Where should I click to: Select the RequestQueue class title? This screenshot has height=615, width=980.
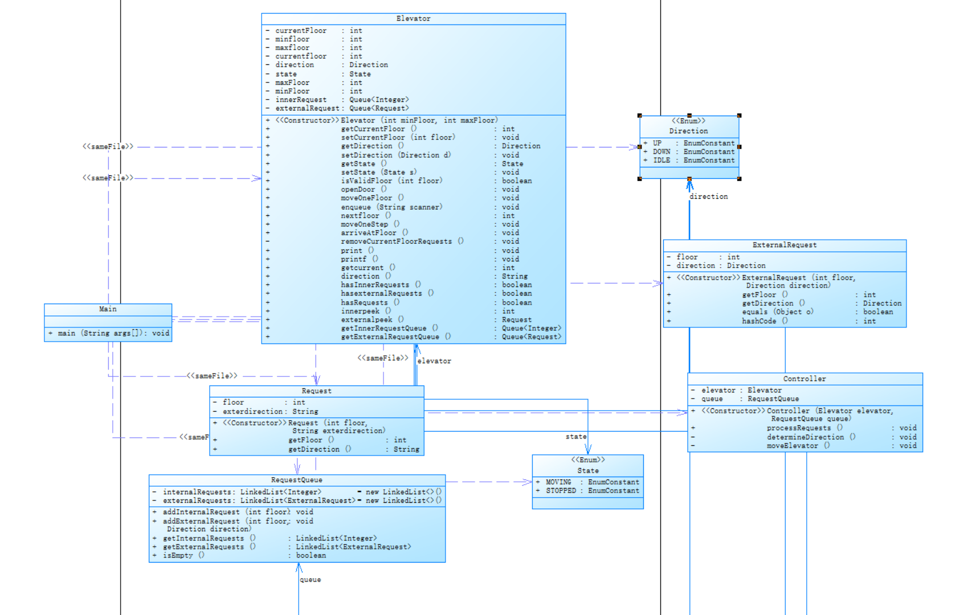click(x=296, y=480)
